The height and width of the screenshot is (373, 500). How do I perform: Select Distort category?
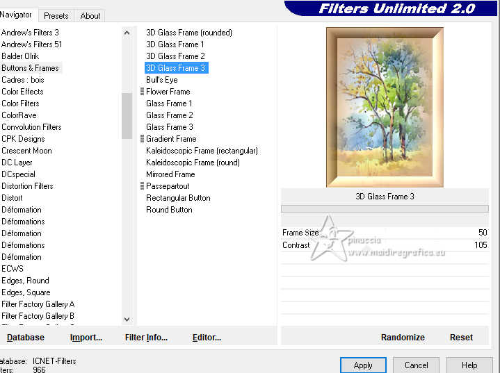click(12, 198)
